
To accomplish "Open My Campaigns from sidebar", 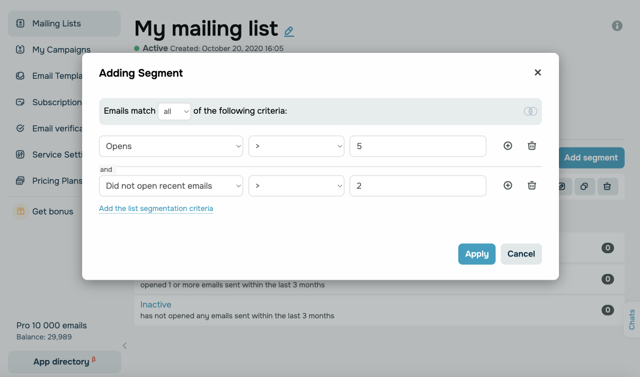I will (x=61, y=50).
